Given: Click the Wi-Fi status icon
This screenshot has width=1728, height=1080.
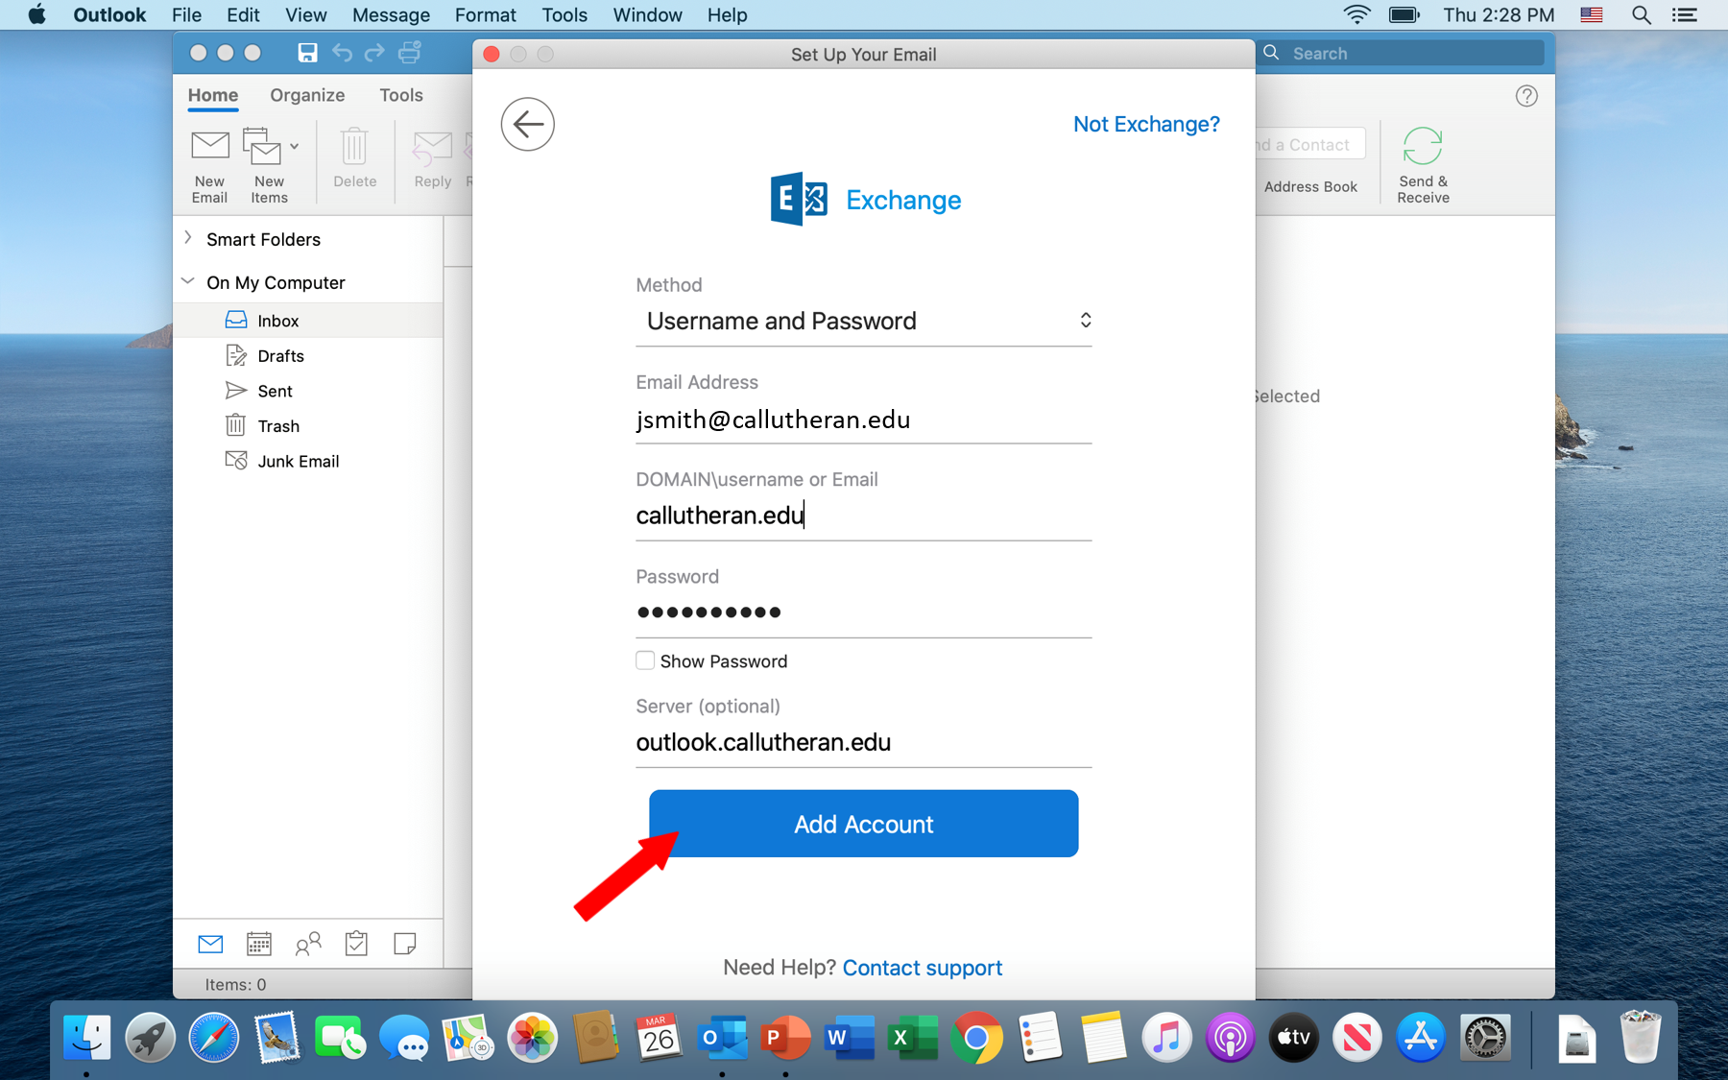Looking at the screenshot, I should pos(1356,14).
